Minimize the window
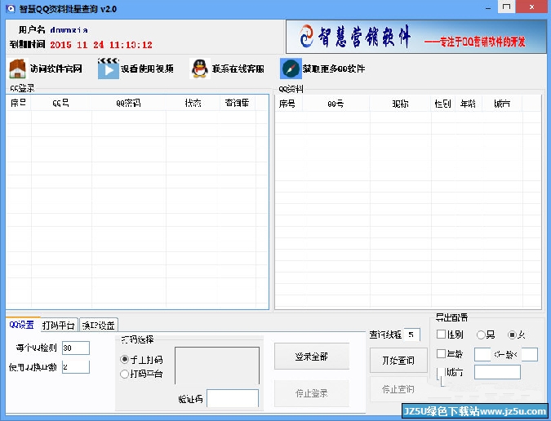This screenshot has height=421, width=551. tap(488, 7)
